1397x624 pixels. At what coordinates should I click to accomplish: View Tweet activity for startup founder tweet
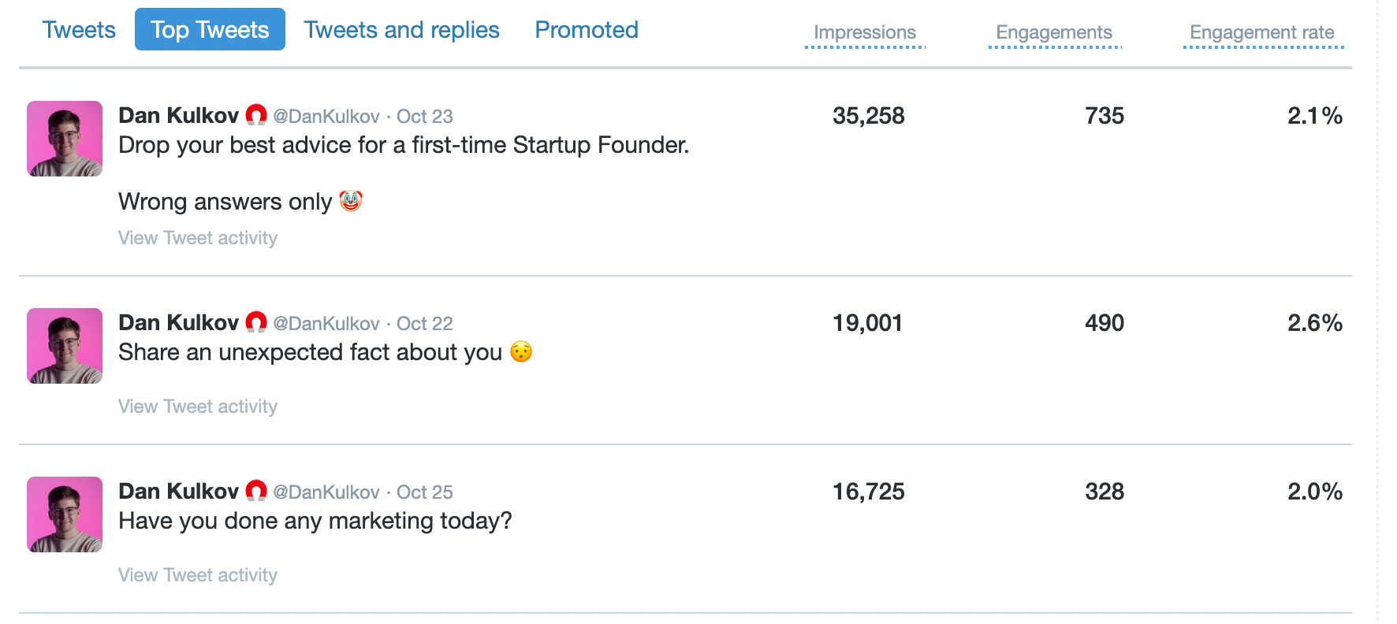tap(198, 238)
